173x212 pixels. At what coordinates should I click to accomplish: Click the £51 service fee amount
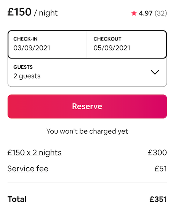pyautogui.click(x=160, y=168)
